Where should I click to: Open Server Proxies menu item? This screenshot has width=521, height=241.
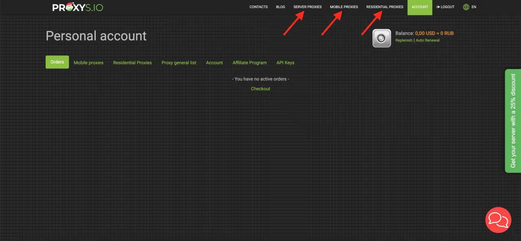pyautogui.click(x=307, y=7)
